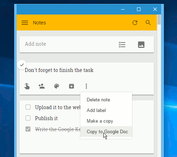Check the 'Publish it' checkbox

pos(28,118)
